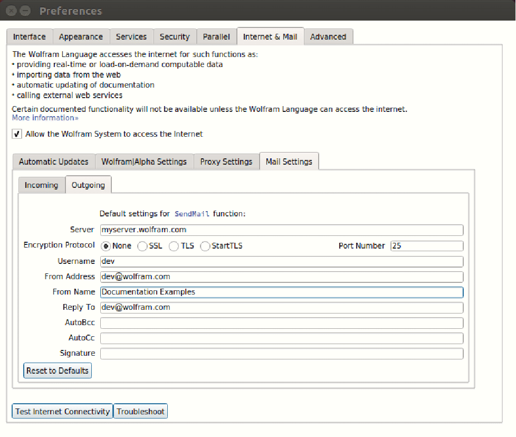Select the StartTLS encryption option
Viewport: 516px width, 437px height.
click(x=205, y=246)
